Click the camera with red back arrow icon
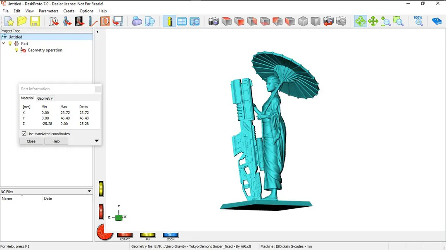446x250 pixels. point(328,21)
